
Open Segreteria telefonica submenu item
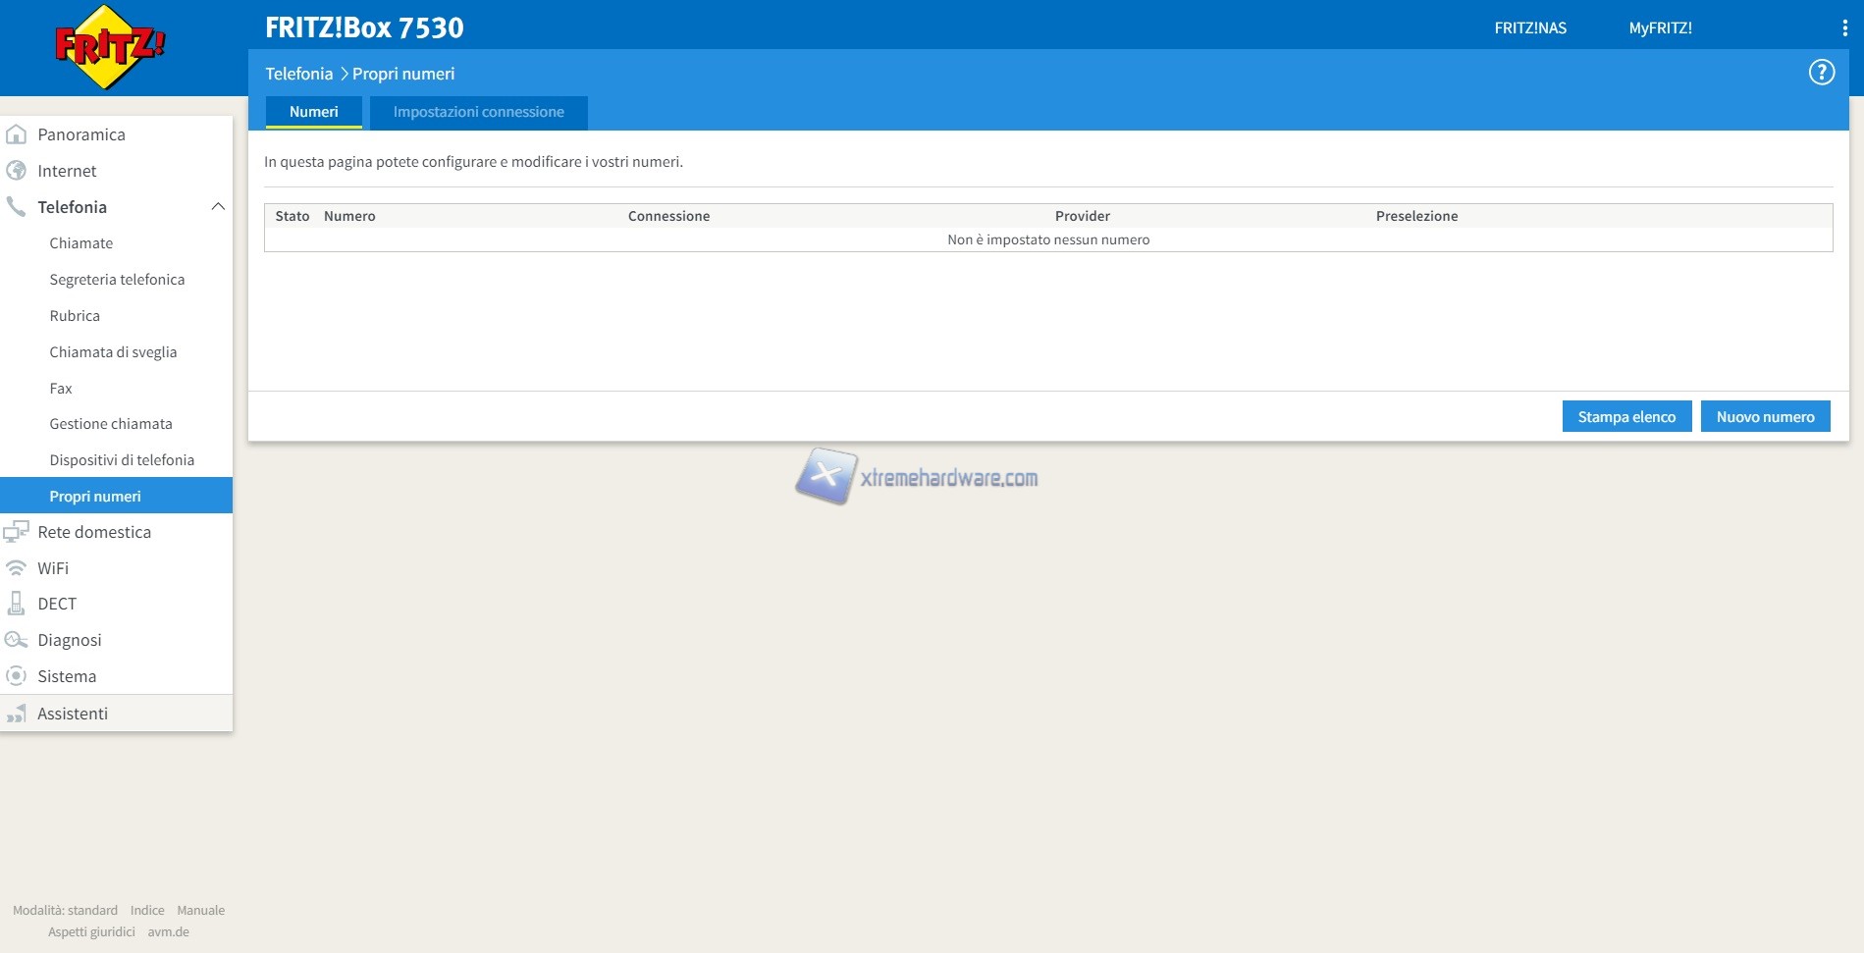[x=117, y=280]
